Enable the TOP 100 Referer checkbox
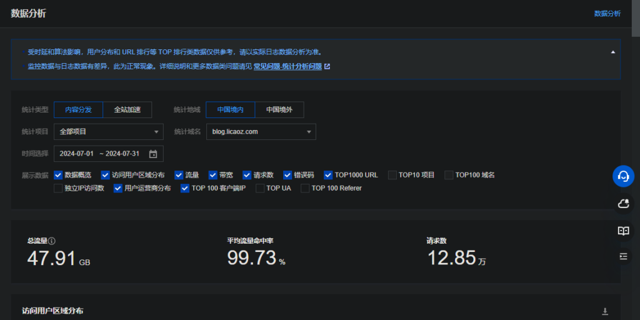This screenshot has height=320, width=640. [305, 188]
